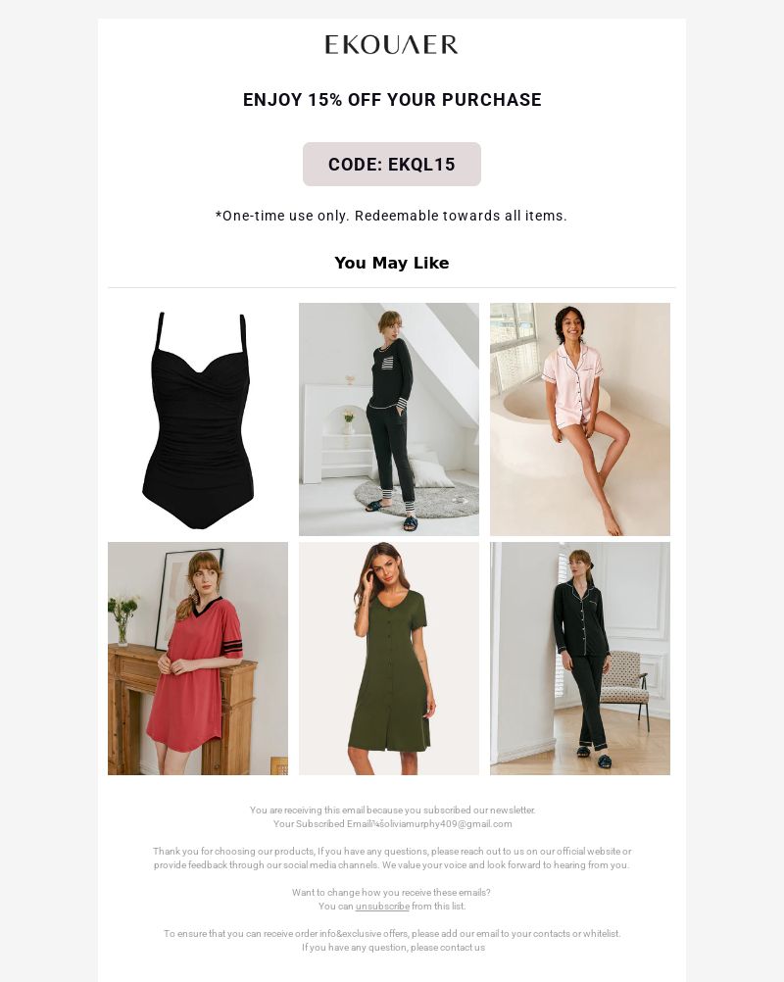Open the red V-neck nightshirt product image
This screenshot has height=982, width=784.
(x=198, y=659)
